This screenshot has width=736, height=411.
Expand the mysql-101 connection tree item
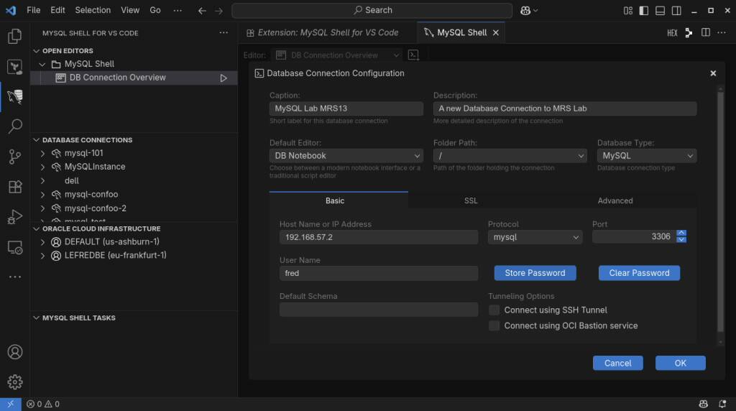tap(43, 153)
